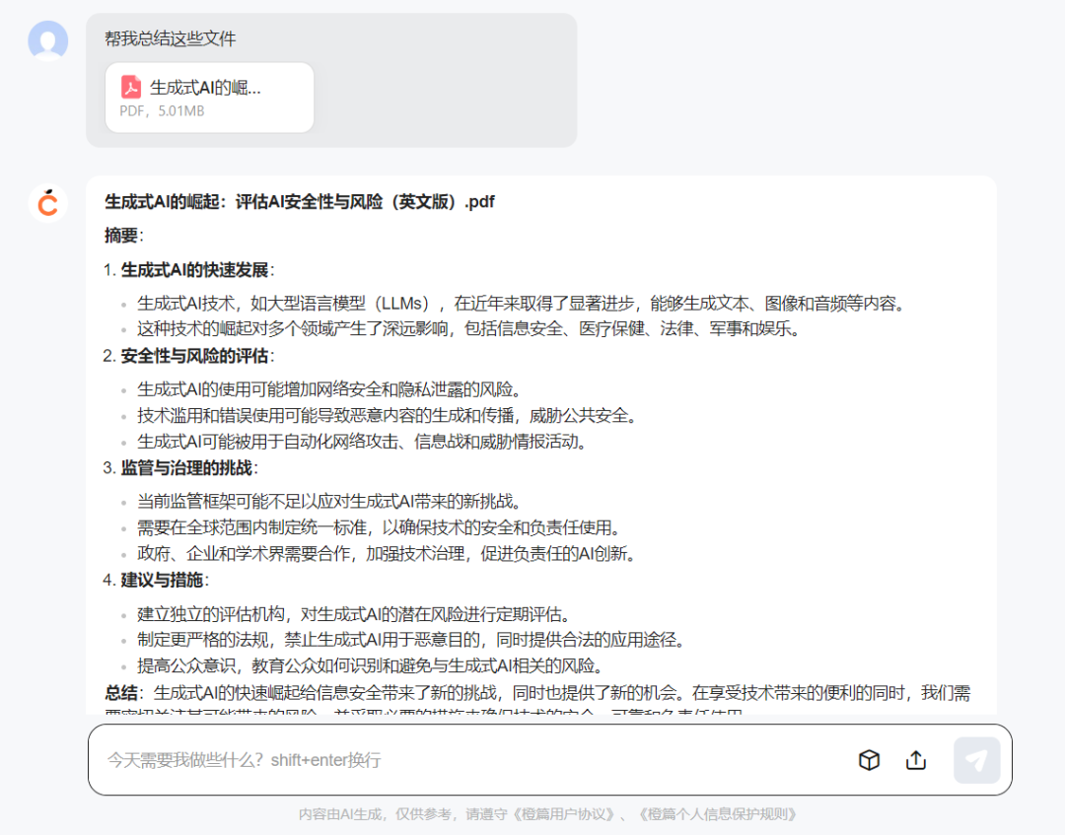The width and height of the screenshot is (1065, 835).
Task: Click the upload file icon in input bar
Action: tap(915, 760)
